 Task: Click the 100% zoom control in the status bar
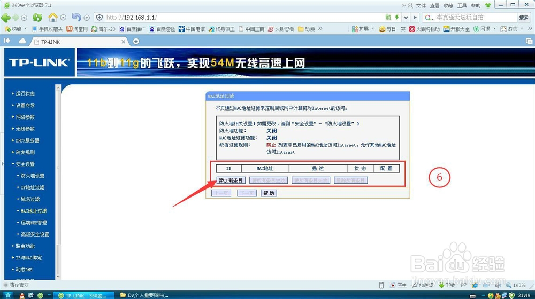[x=516, y=285]
